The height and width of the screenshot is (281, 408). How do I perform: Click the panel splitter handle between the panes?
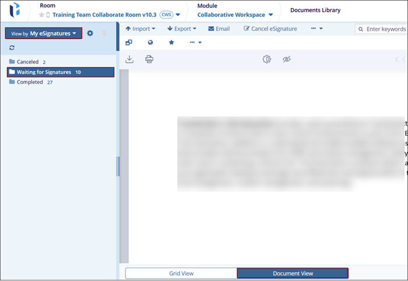[118, 166]
